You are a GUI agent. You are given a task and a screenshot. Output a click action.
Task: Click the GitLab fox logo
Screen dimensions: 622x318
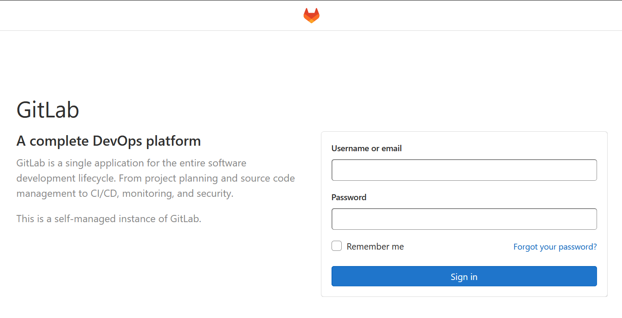coord(311,16)
